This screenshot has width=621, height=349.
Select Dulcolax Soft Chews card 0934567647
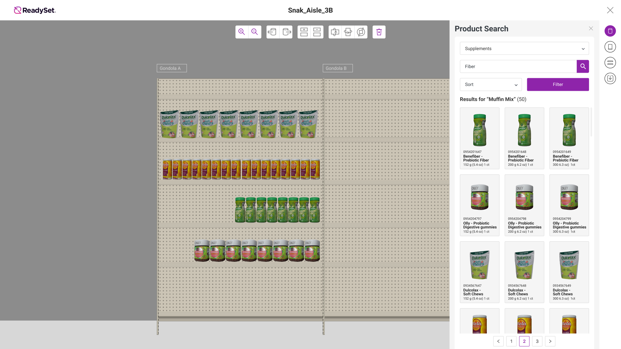click(x=480, y=272)
